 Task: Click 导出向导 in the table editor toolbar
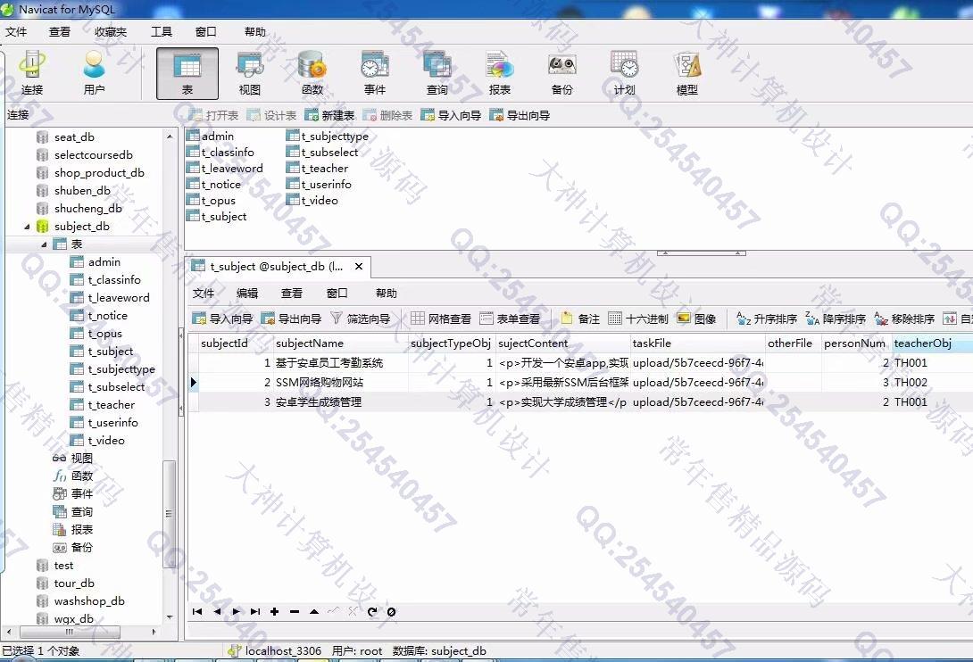point(291,319)
